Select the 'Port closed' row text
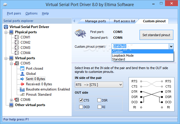The image size is (180, 124). 34,69
